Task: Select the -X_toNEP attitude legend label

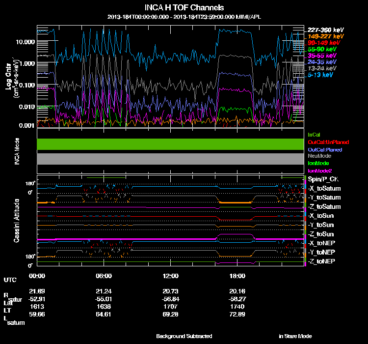Action: pos(322,243)
